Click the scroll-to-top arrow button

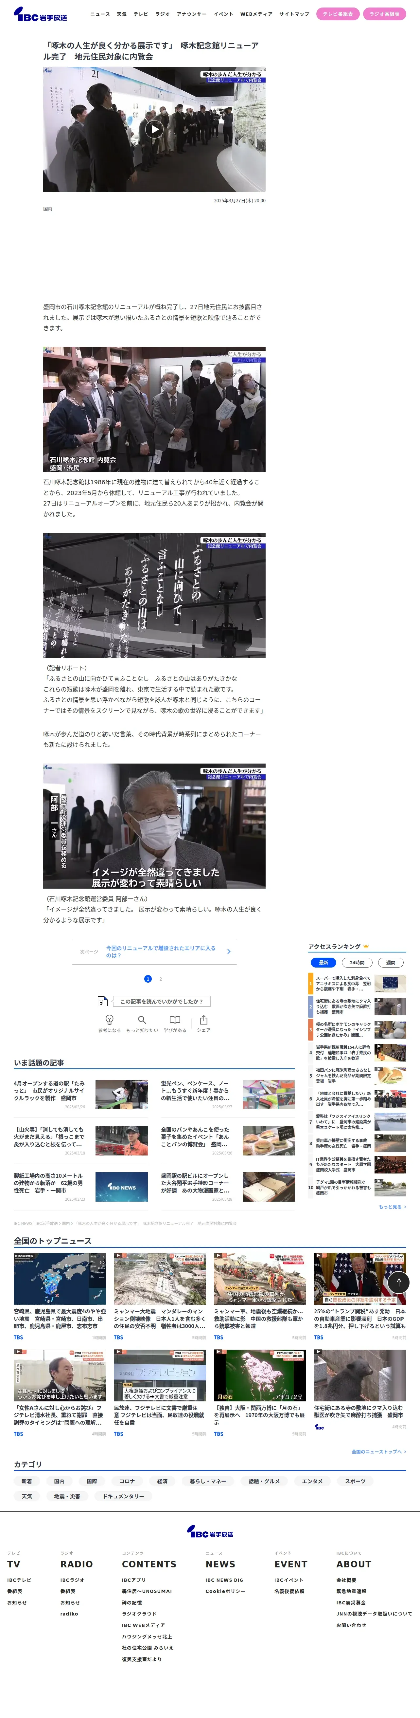coord(399,1282)
